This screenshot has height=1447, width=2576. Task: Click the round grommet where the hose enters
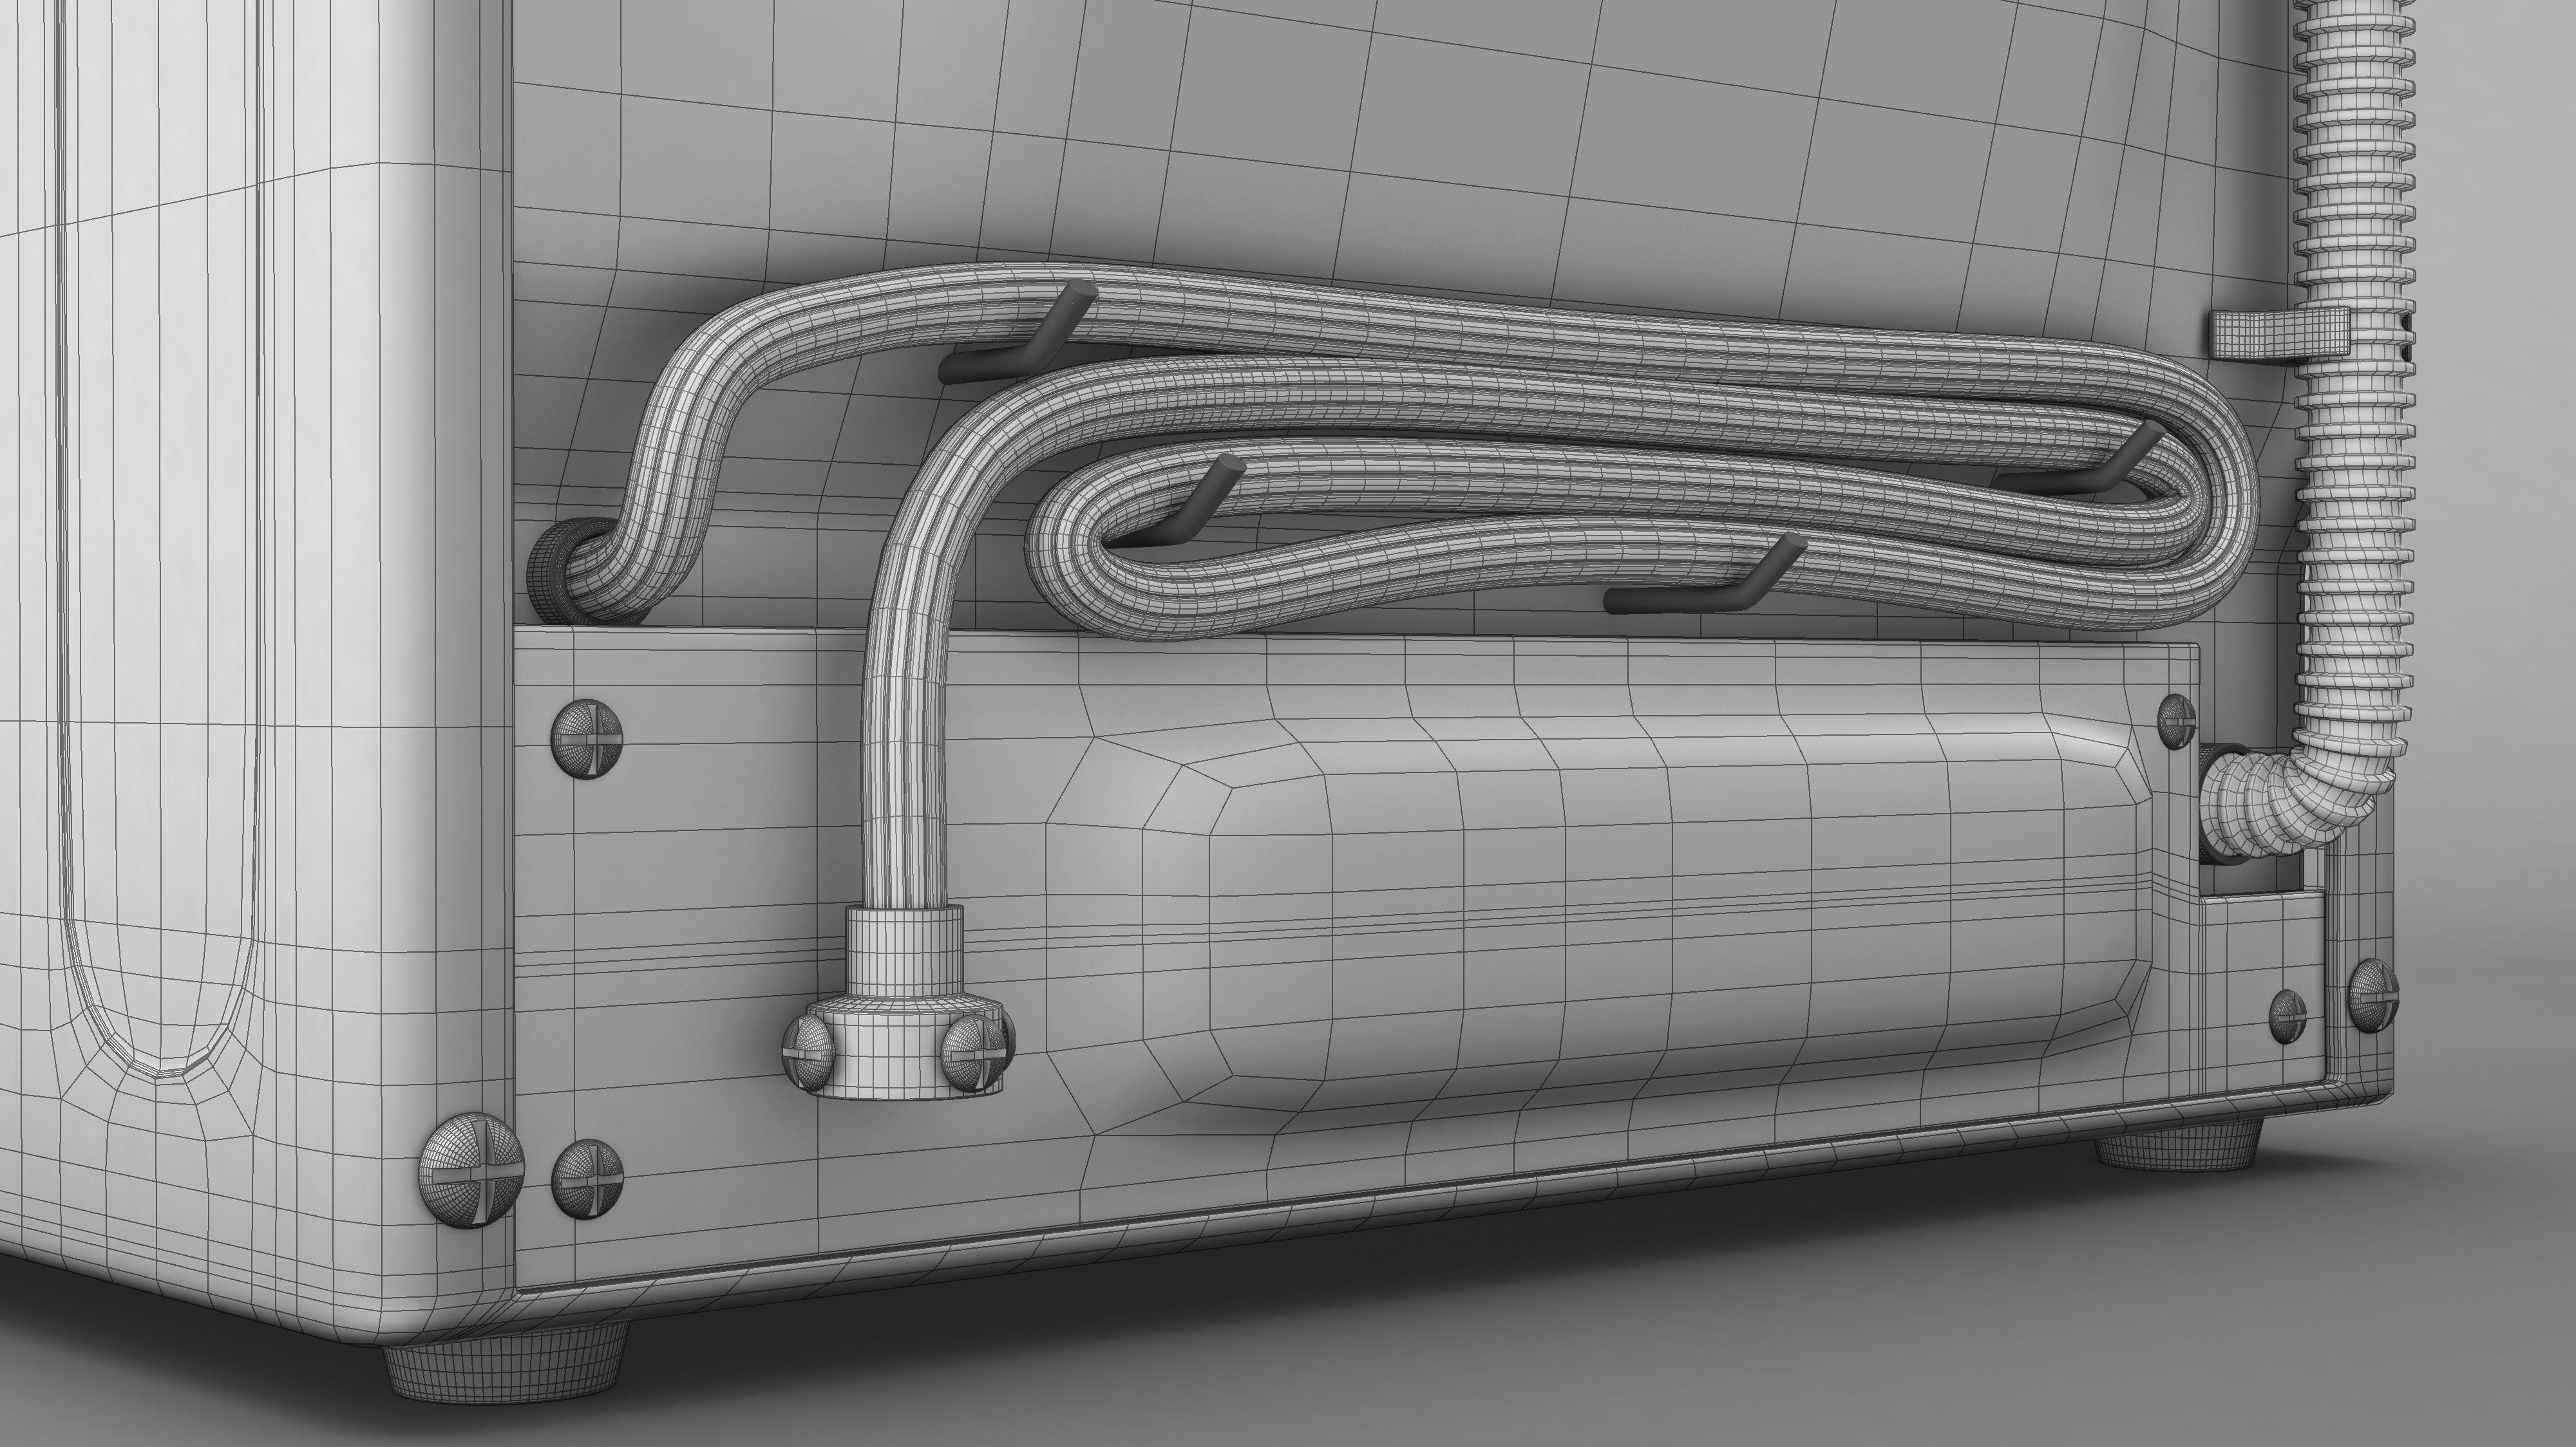[547, 573]
